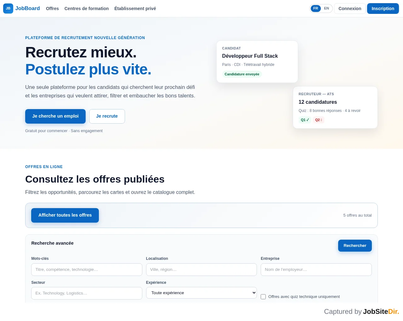Click the Q2 quiz badge
Viewport: 403px width, 321px height.
pyautogui.click(x=319, y=120)
